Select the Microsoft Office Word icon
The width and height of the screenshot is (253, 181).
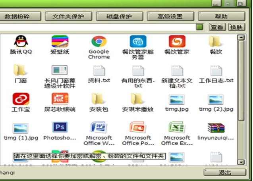pyautogui.click(x=98, y=127)
